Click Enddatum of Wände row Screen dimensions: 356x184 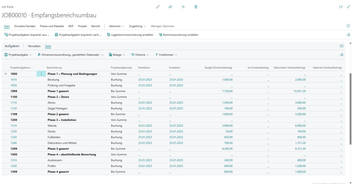pyautogui.click(x=176, y=126)
